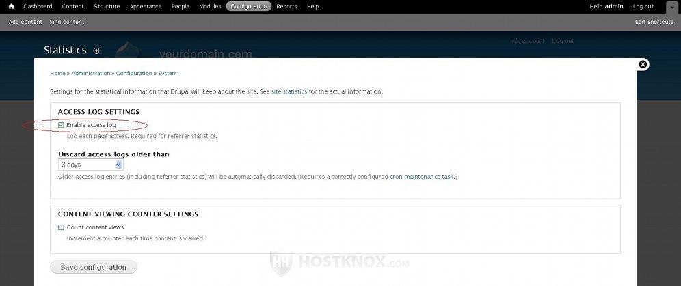The width and height of the screenshot is (681, 286).
Task: Open the Configuration menu
Action: [249, 7]
